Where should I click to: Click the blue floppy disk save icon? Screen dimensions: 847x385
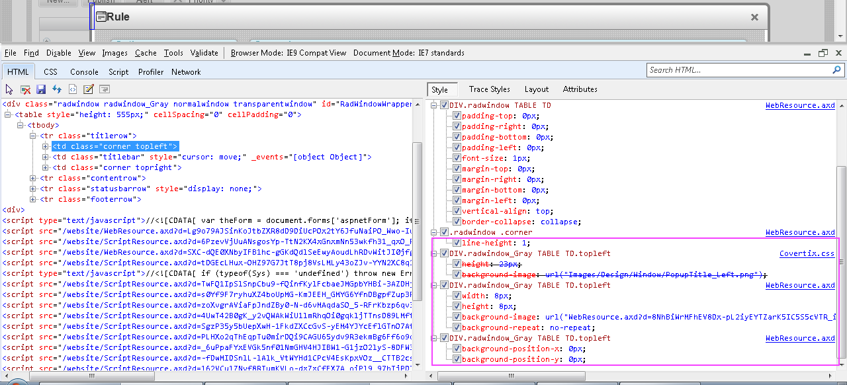(x=41, y=89)
